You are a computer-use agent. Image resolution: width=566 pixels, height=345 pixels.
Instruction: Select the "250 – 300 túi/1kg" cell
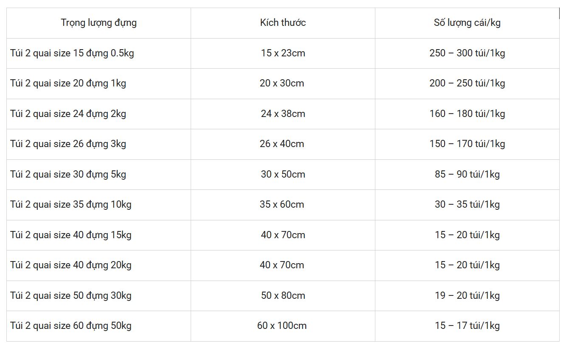tap(467, 53)
